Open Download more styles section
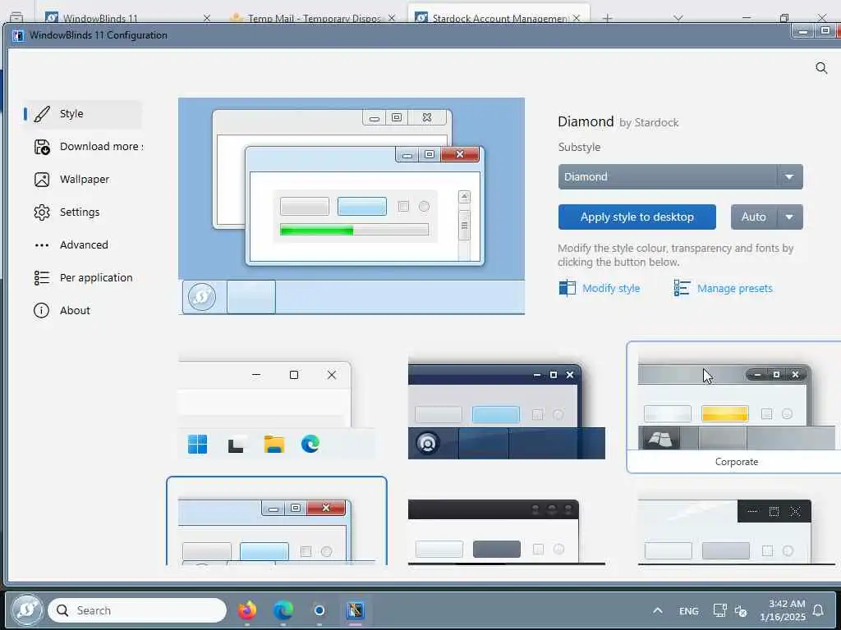Viewport: 841px width, 630px height. coord(101,147)
